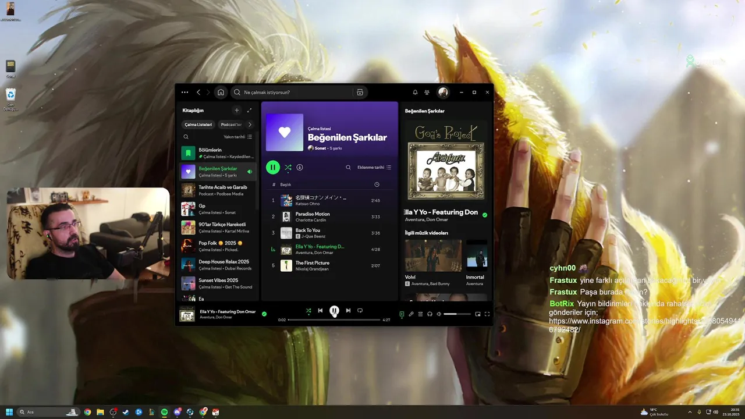
Task: Open the 90'lar Türkçe Hareketli playlist
Action: point(218,228)
